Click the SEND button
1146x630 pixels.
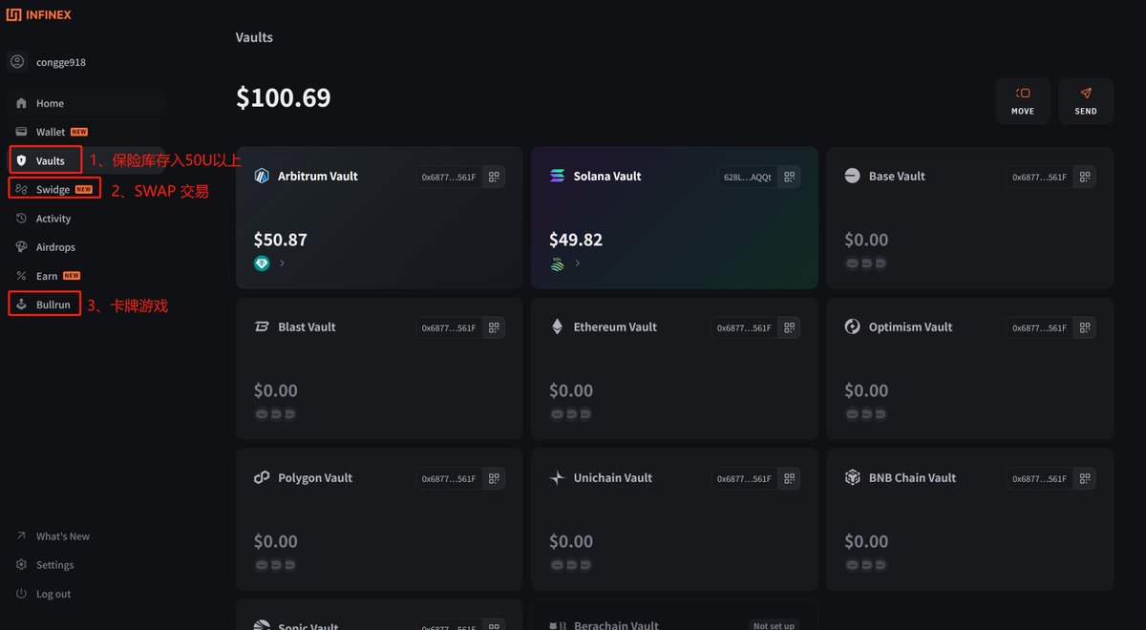(1086, 101)
